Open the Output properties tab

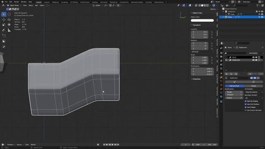coord(221,57)
